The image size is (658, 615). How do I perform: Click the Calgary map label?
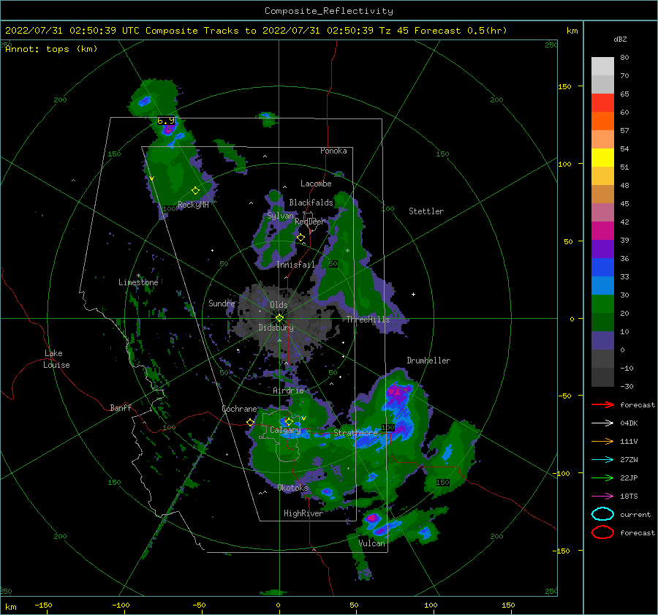[285, 430]
